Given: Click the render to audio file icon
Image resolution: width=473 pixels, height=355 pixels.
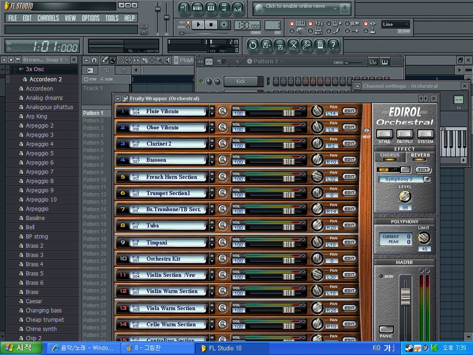Looking at the screenshot, I should 280,46.
